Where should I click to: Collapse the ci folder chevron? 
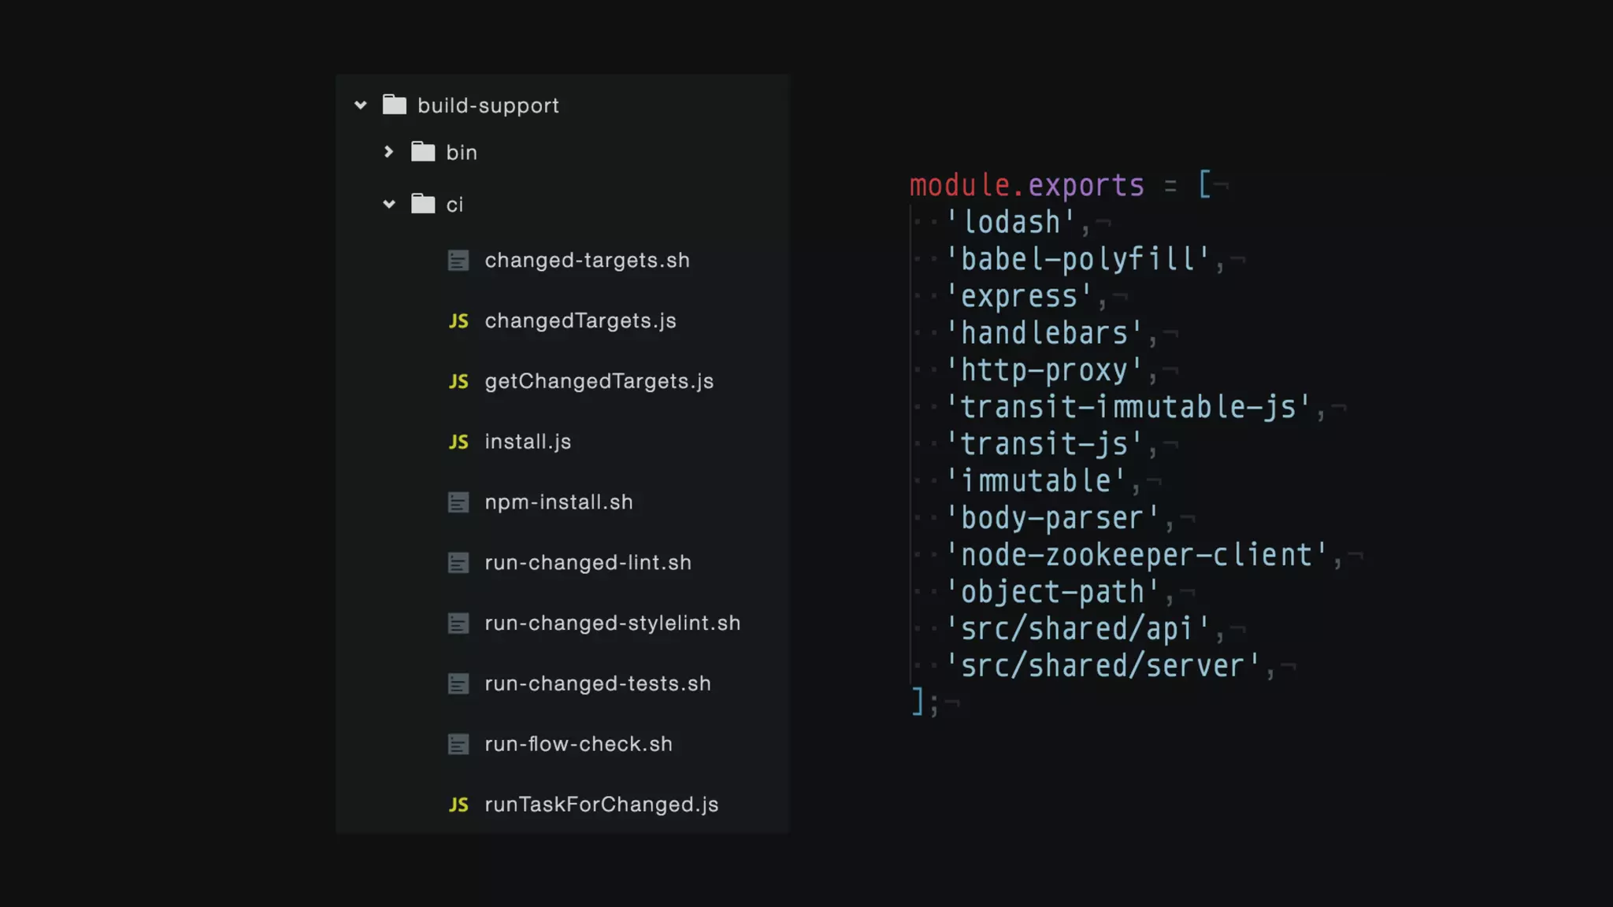tap(389, 204)
